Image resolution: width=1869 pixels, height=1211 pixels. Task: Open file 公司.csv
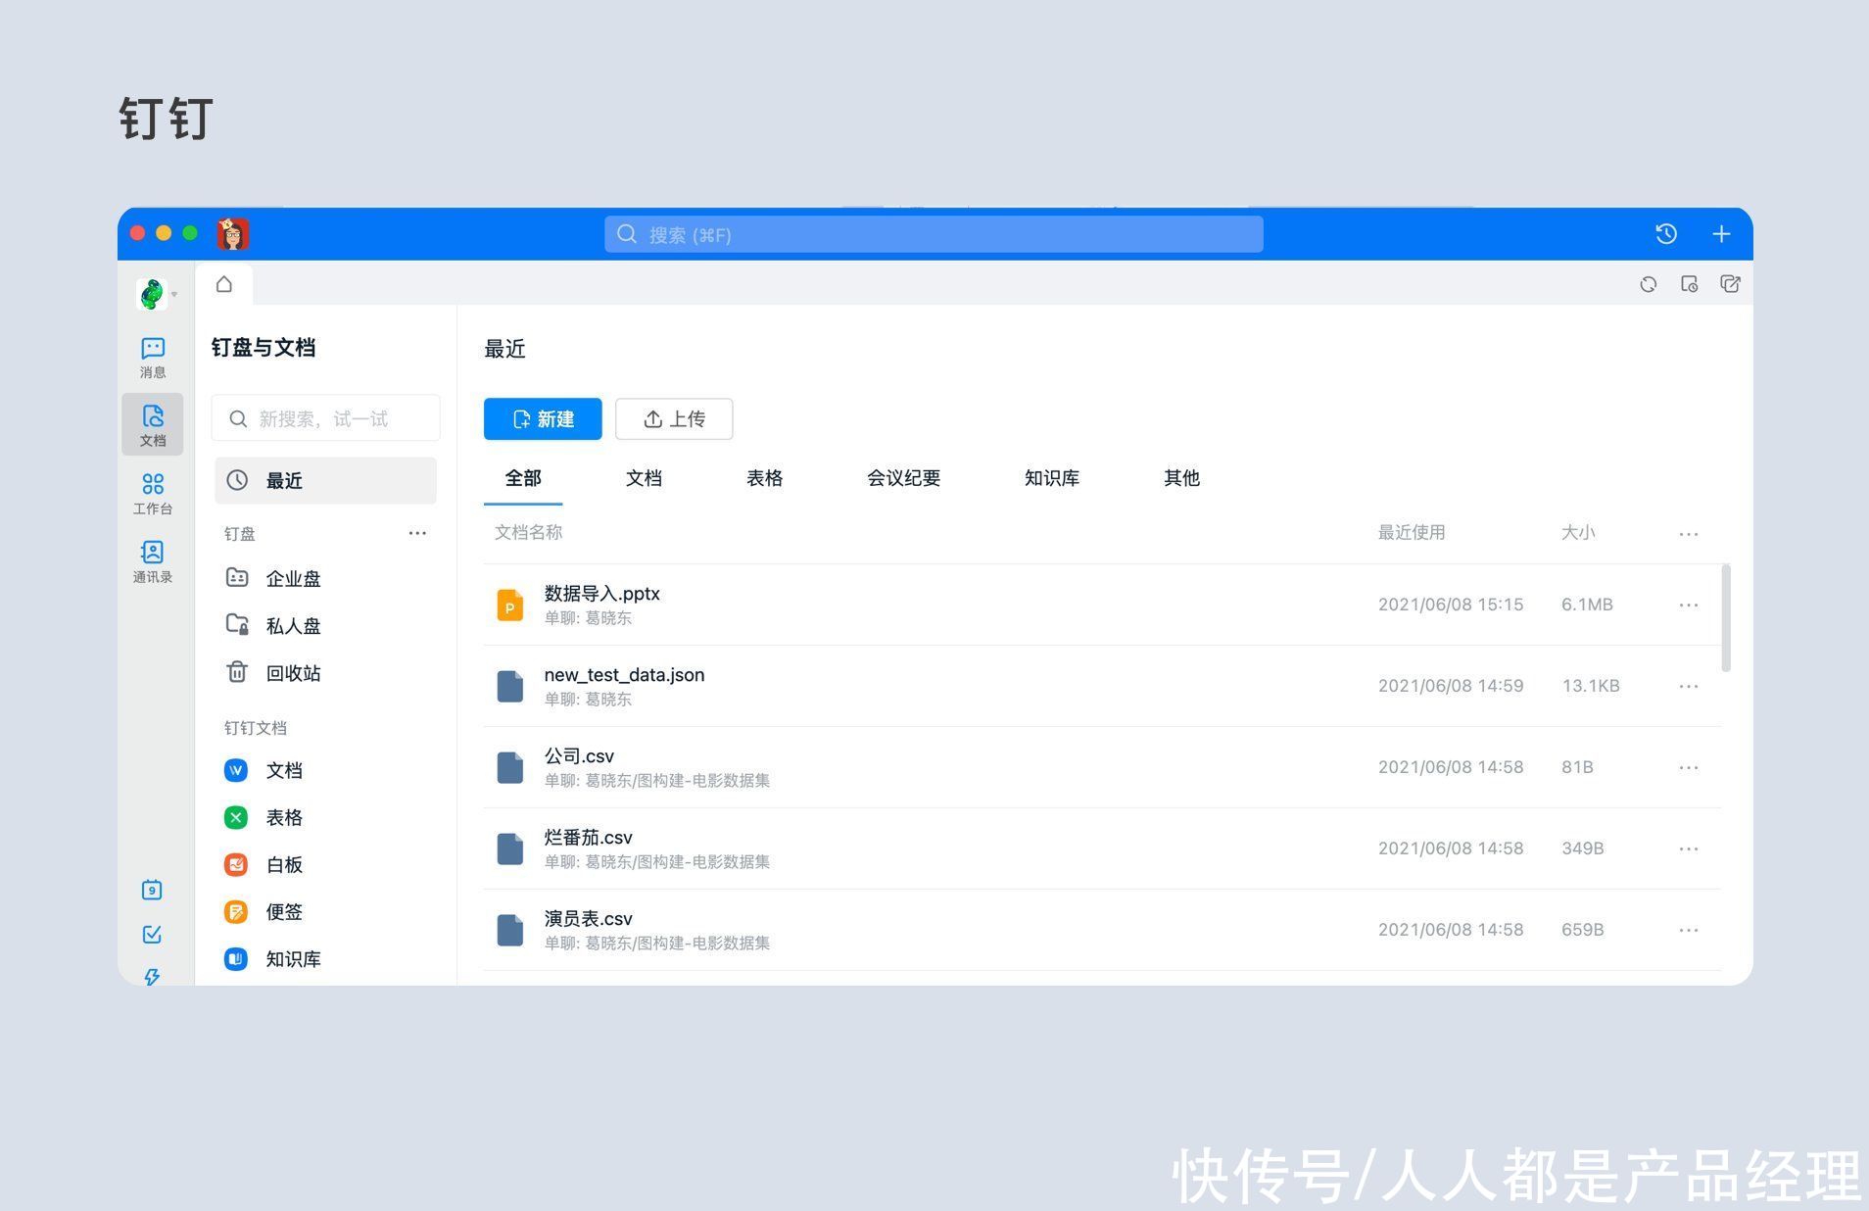tap(579, 756)
